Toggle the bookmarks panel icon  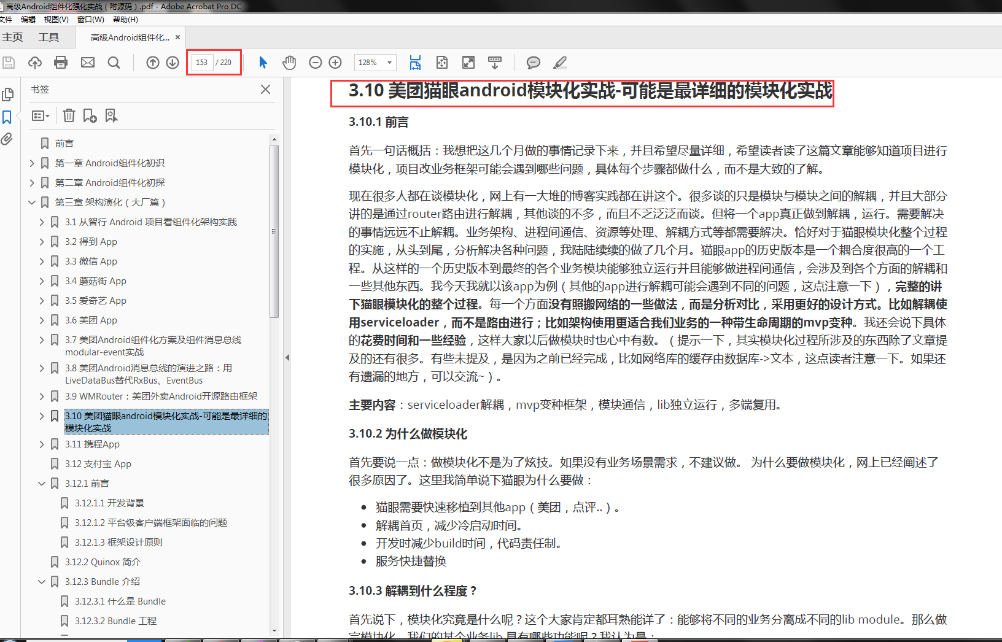pyautogui.click(x=7, y=117)
